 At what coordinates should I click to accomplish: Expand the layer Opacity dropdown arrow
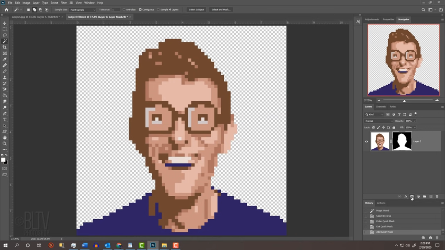(x=415, y=121)
